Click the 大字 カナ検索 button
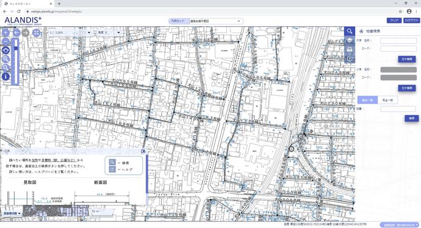 click(x=407, y=59)
